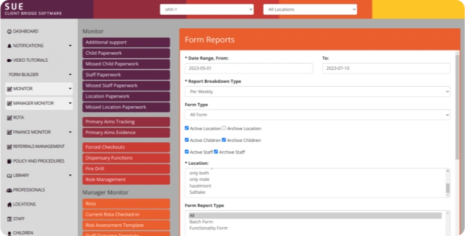Open the All Locations dropdown
Image resolution: width=465 pixels, height=236 pixels.
point(310,9)
